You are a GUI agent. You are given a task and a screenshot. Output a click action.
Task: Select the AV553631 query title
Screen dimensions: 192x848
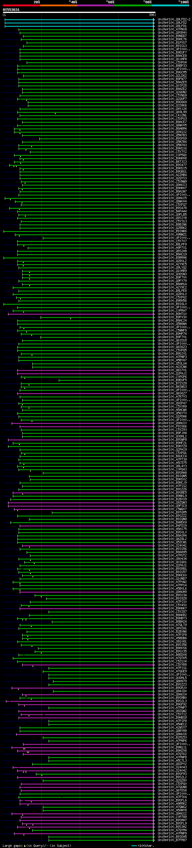(11, 10)
